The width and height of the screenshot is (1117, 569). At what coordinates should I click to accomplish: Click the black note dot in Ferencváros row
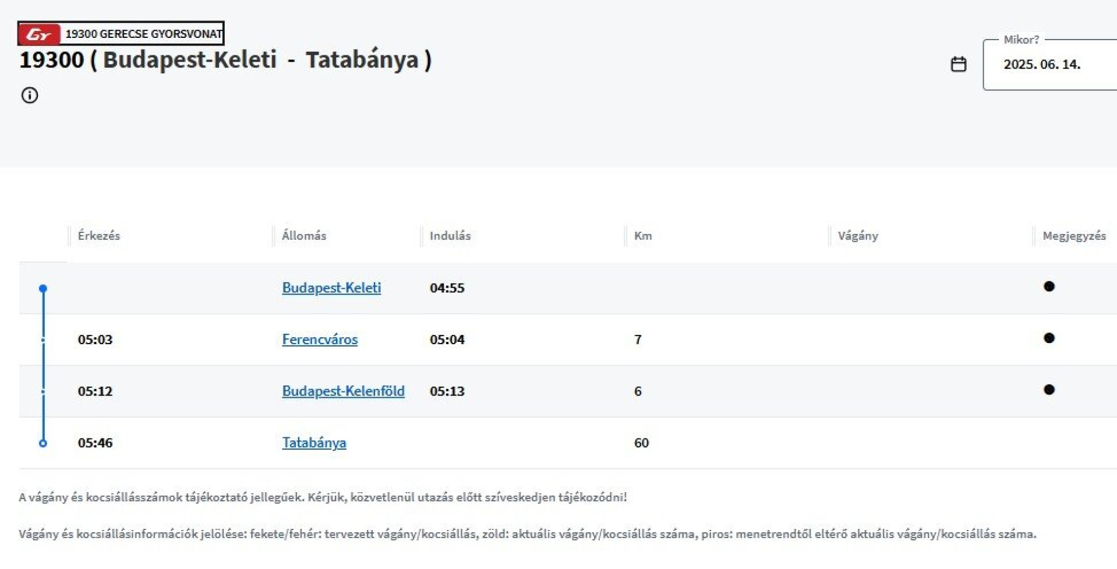[1049, 338]
